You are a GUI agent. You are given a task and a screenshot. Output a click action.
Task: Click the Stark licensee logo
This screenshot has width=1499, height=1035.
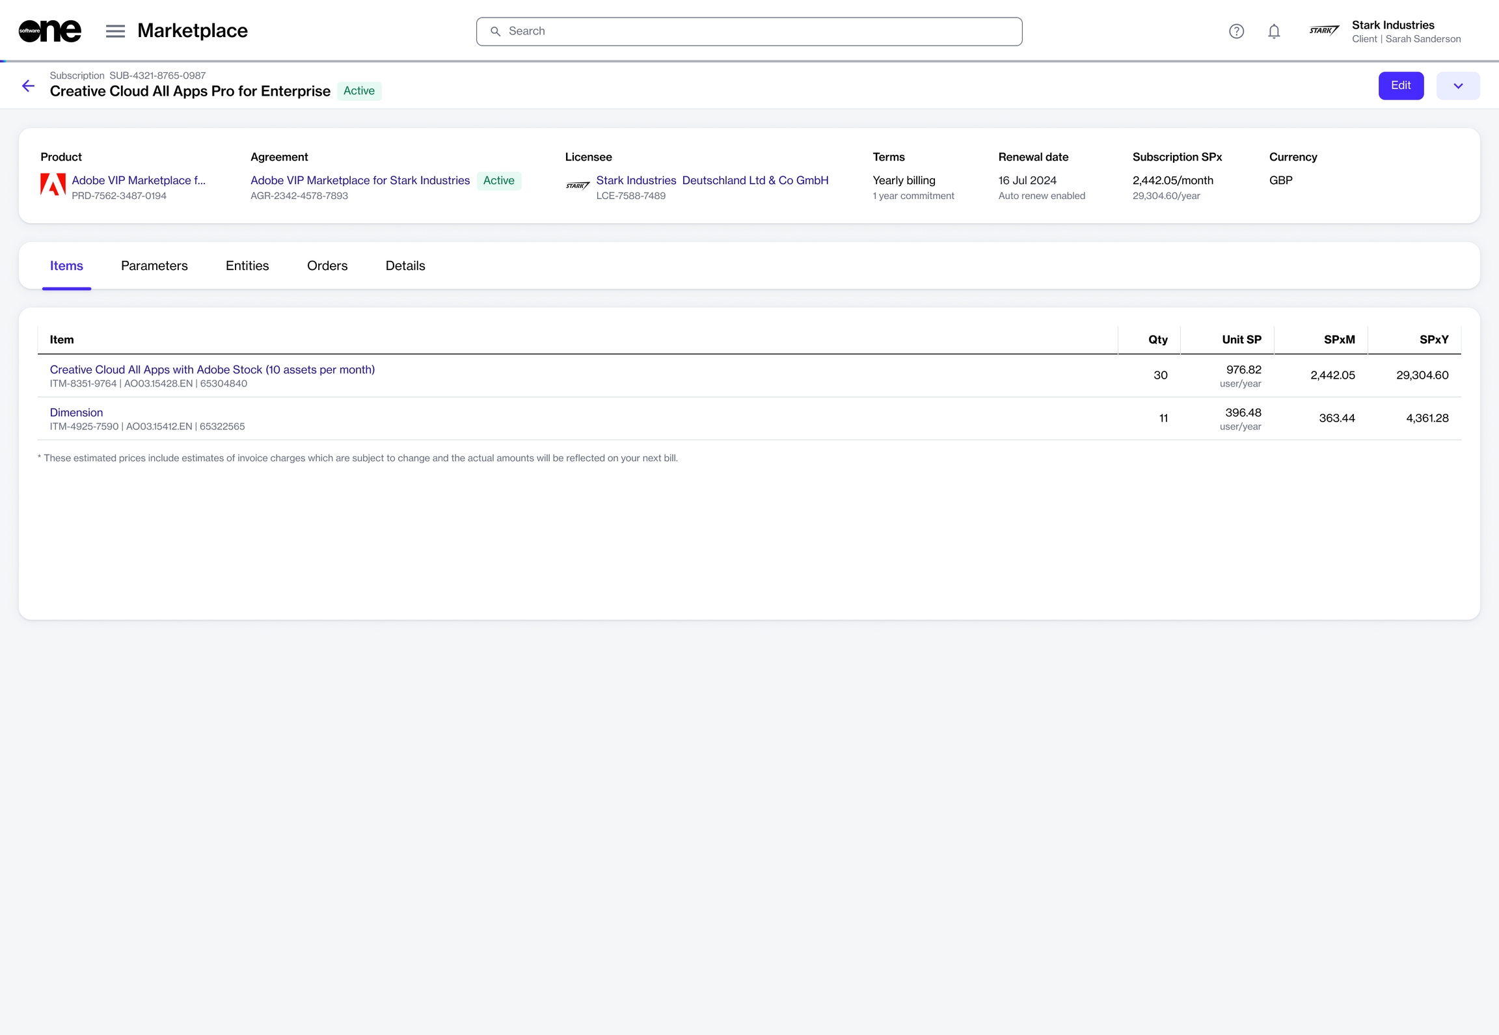(x=578, y=186)
